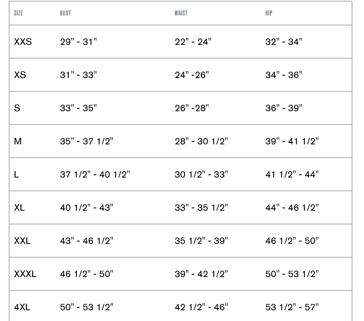Select the XXS size row label
The image size is (364, 321).
click(x=23, y=42)
